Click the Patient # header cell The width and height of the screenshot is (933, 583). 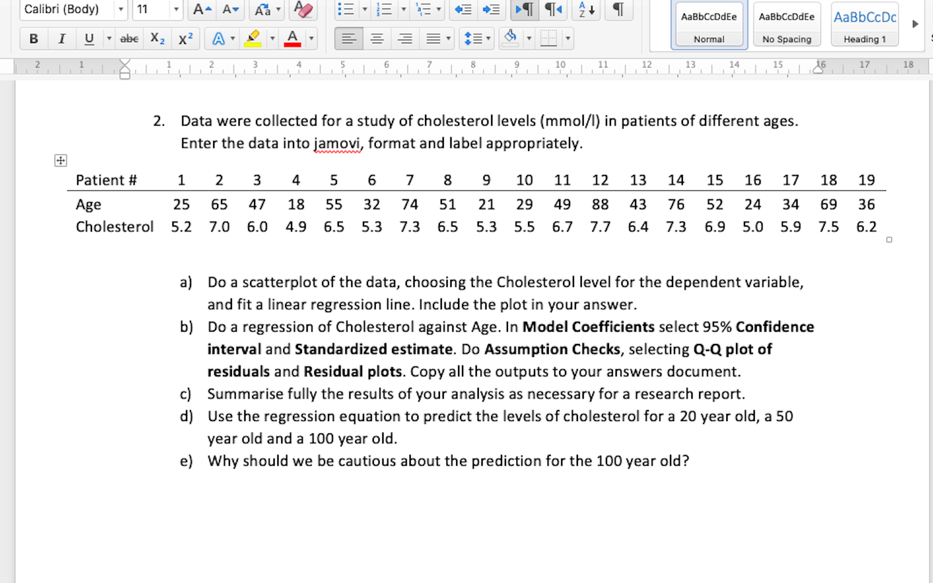coord(106,180)
